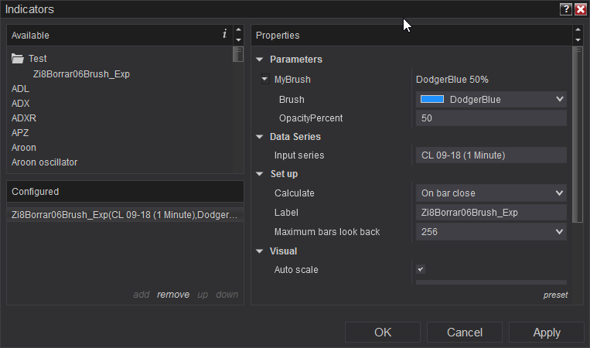590x348 pixels.
Task: Click the Available panel up arrow
Action: point(238,30)
